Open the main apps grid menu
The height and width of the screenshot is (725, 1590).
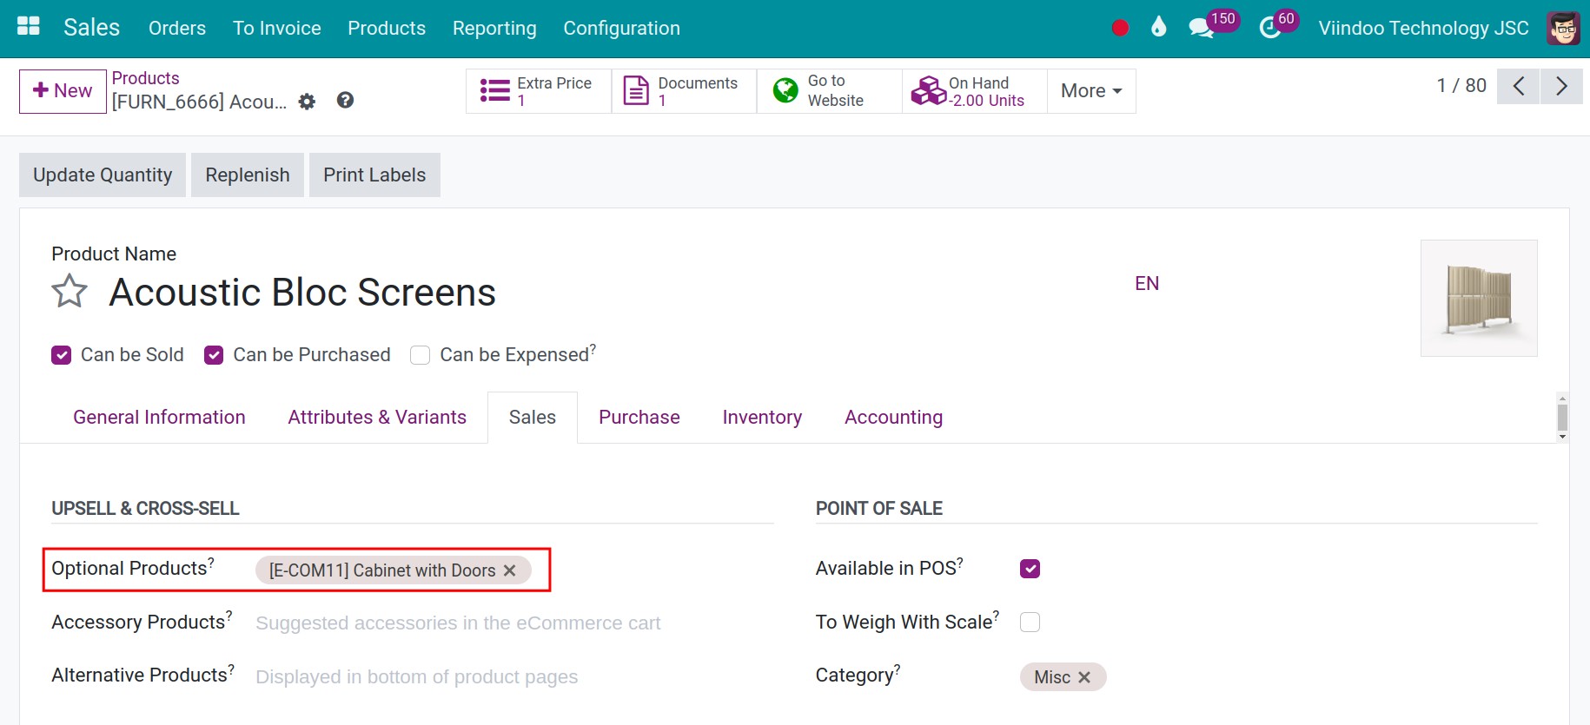click(29, 27)
